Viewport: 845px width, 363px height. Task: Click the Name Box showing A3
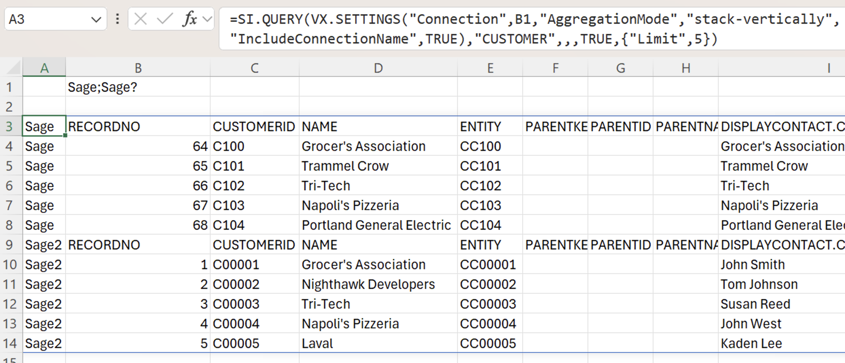(48, 19)
